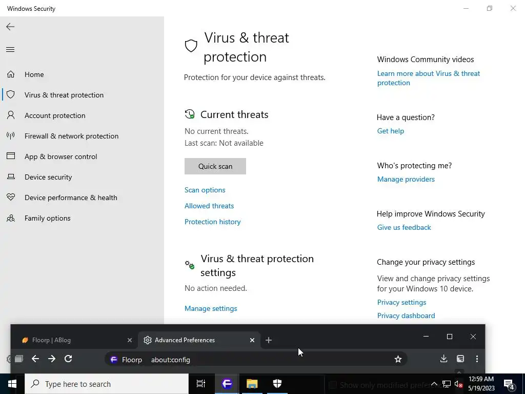Open the notification center
Screen dimensions: 525x394
coord(510,384)
